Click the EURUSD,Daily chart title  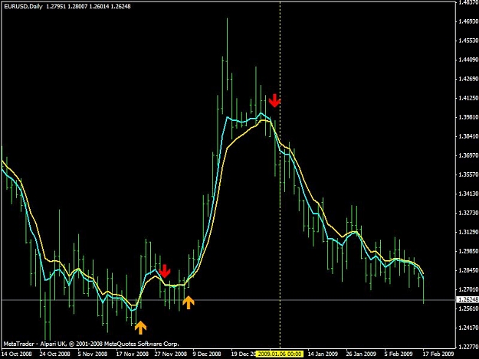(23, 6)
